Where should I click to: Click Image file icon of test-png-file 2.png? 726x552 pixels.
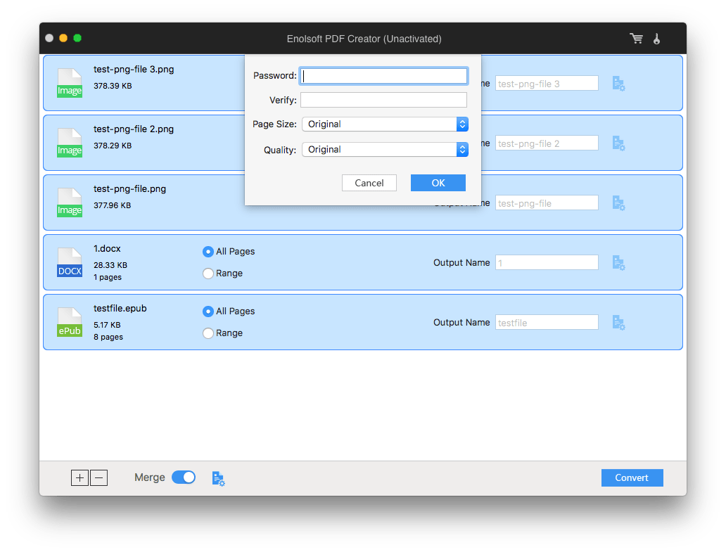70,143
